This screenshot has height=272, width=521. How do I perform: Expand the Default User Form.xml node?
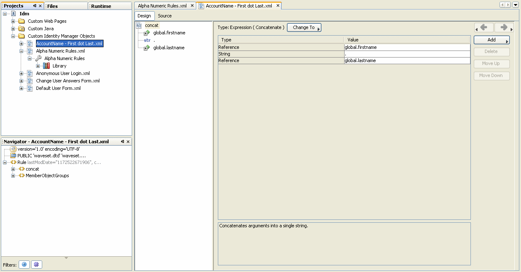pyautogui.click(x=22, y=88)
